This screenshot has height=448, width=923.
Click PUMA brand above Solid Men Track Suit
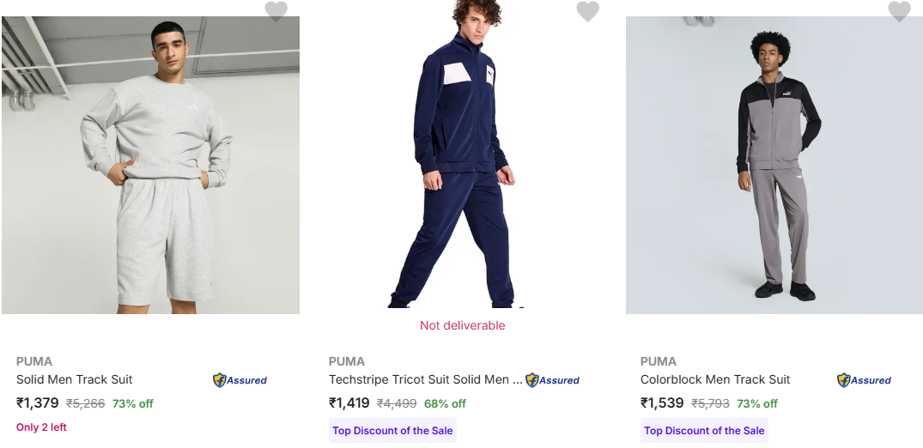(x=34, y=361)
